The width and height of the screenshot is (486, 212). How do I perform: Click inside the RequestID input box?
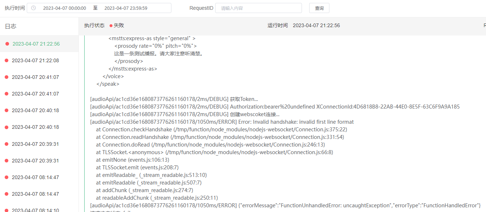click(x=259, y=8)
